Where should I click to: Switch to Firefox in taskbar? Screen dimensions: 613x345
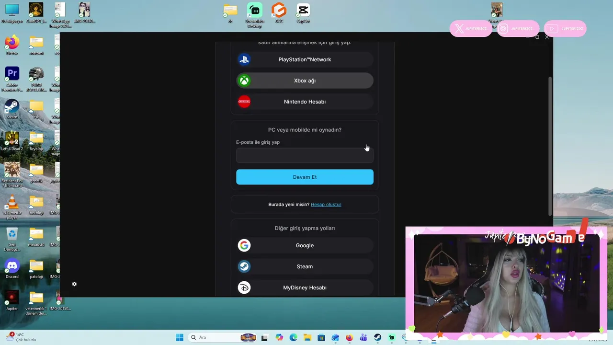349,337
